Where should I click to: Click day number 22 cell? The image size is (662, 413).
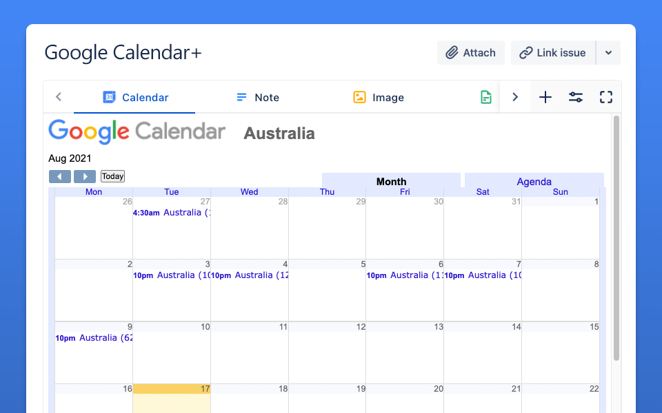click(560, 399)
